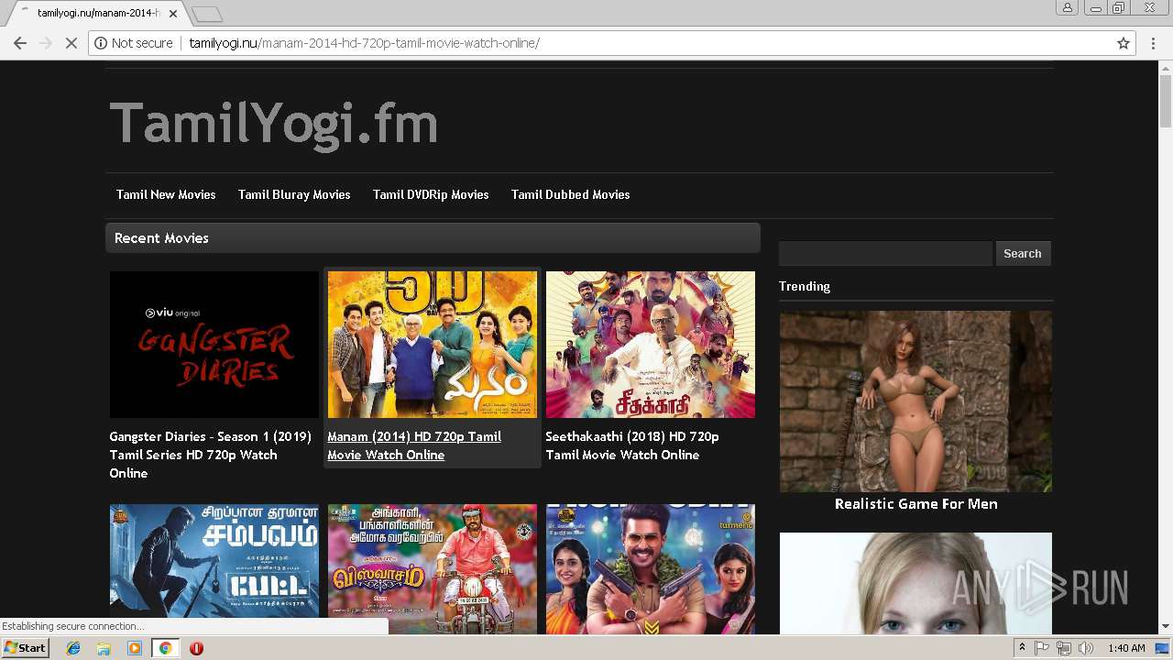Open the Realistic Game For Men caption link
The height and width of the screenshot is (660, 1173).
(x=916, y=503)
